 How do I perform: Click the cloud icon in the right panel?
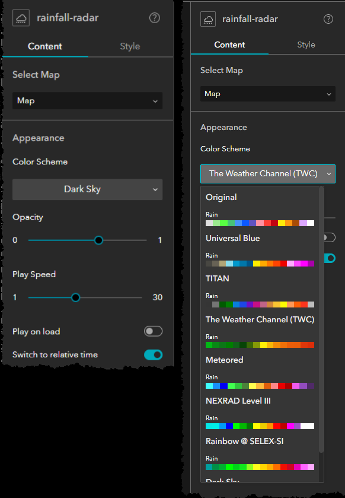tap(207, 18)
